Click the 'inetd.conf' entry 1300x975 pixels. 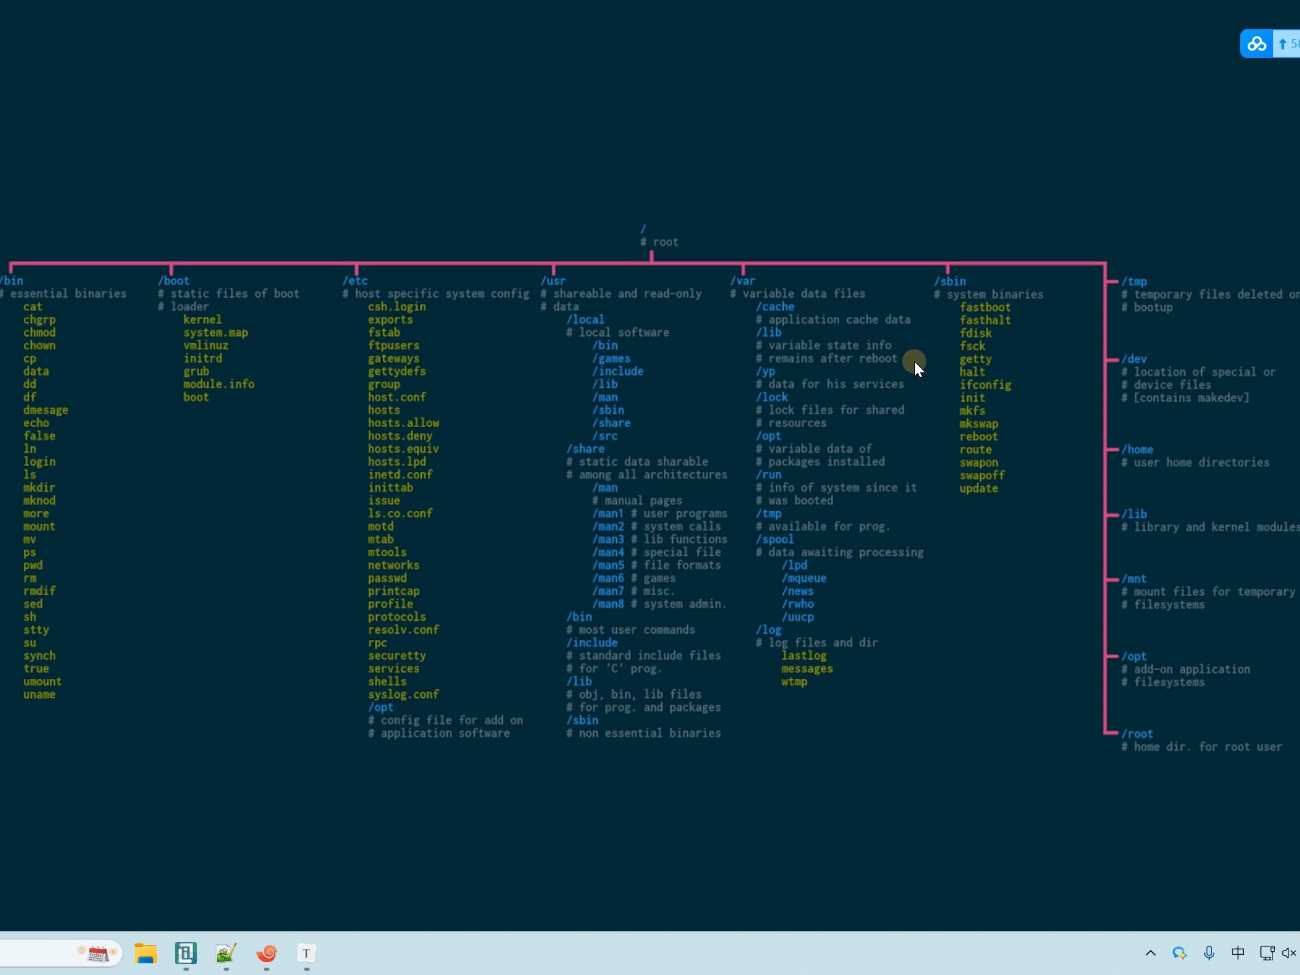[400, 475]
